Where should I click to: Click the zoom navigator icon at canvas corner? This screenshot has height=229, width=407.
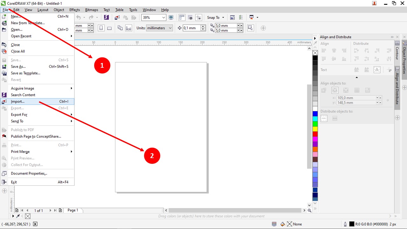tap(309, 210)
